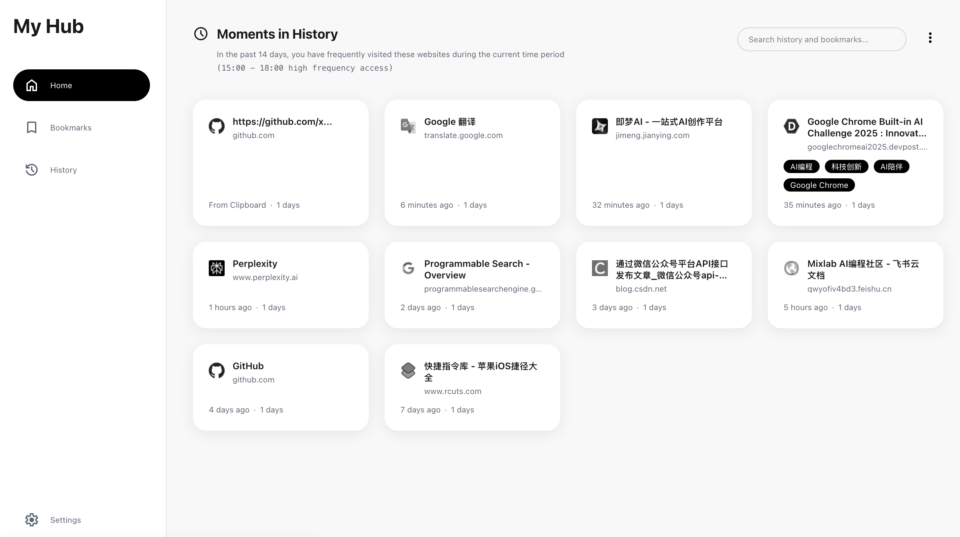Click the AI编程 tag
Screen dimensions: 960x537
[801, 166]
